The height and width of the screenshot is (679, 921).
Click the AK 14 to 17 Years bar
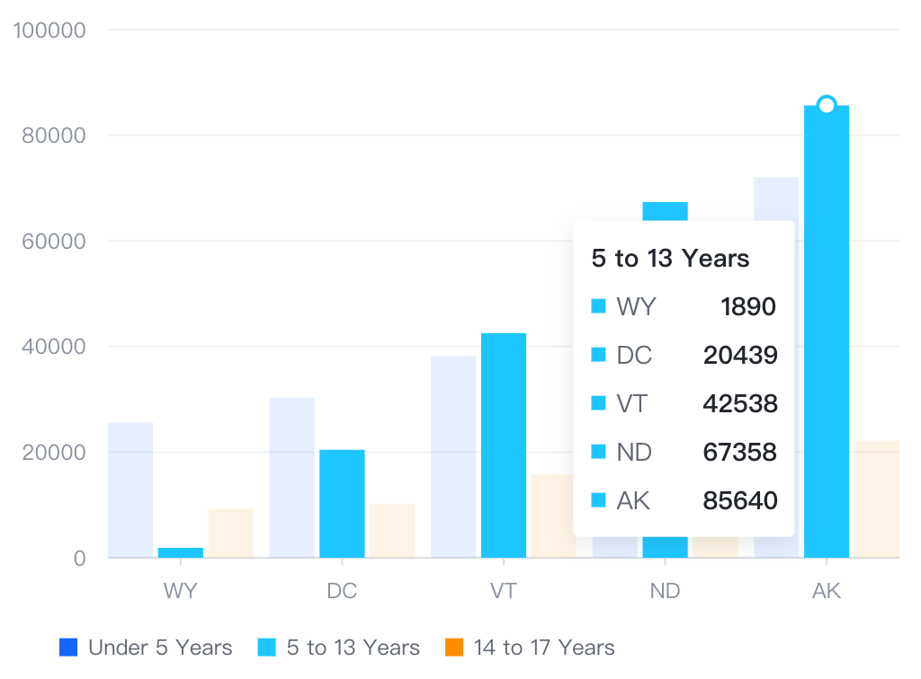(x=876, y=499)
